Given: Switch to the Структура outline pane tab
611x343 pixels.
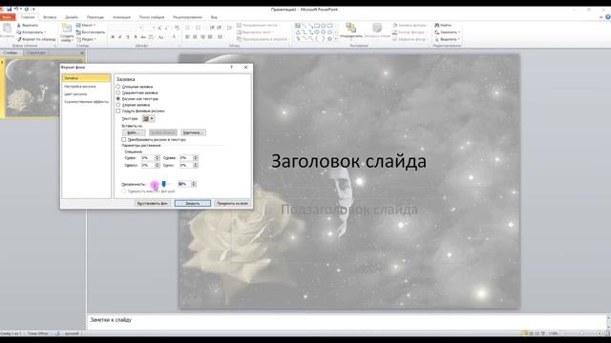Looking at the screenshot, I should tap(36, 52).
